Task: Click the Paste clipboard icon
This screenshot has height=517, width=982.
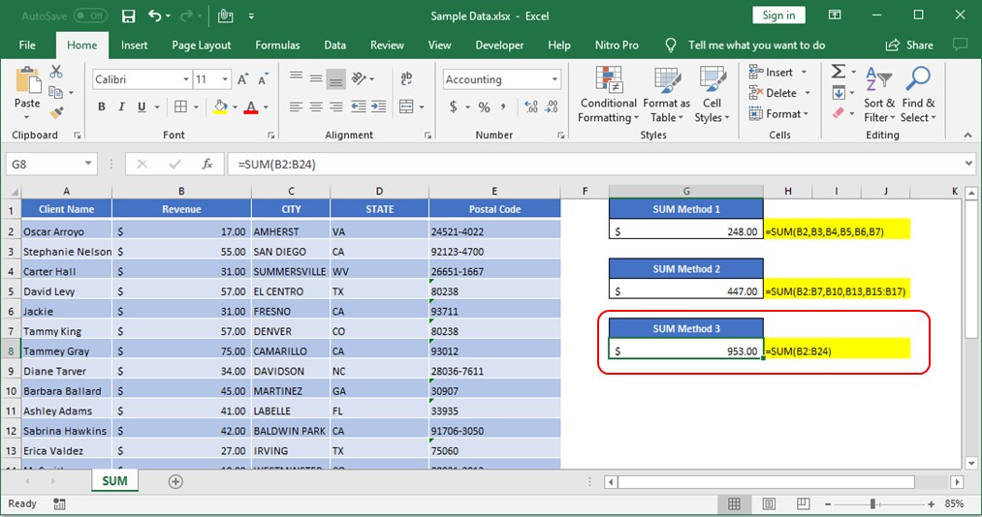Action: pos(27,81)
